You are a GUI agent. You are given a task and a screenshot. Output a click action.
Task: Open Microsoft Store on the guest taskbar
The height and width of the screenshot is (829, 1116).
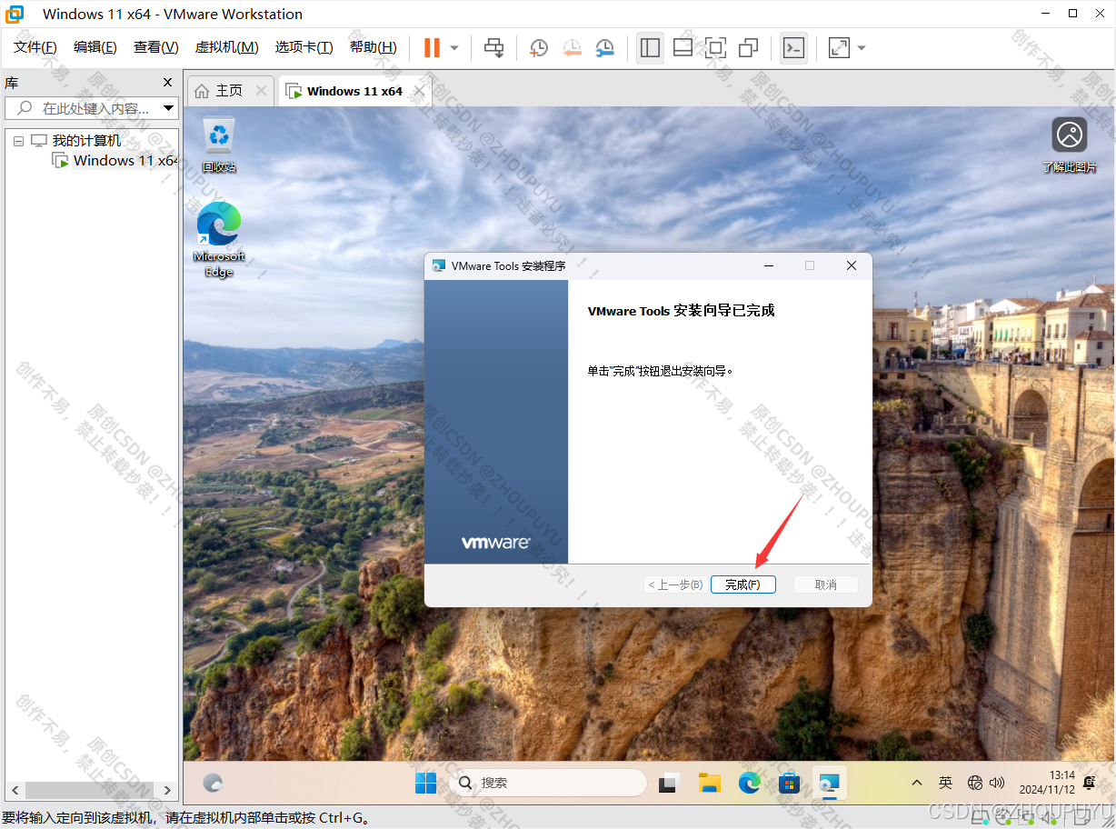(789, 783)
